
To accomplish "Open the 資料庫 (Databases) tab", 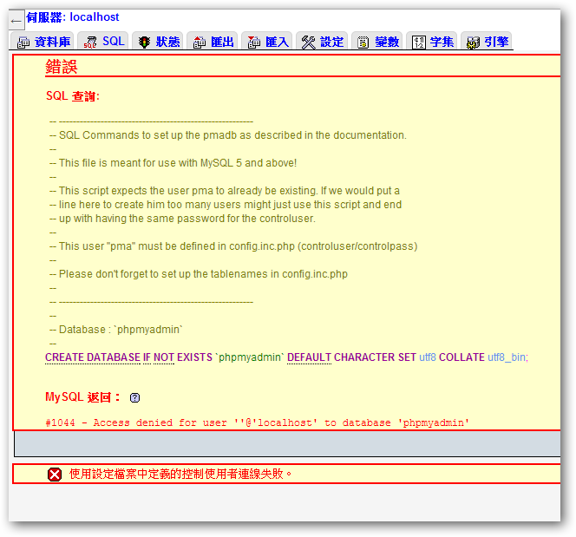I will click(x=44, y=42).
